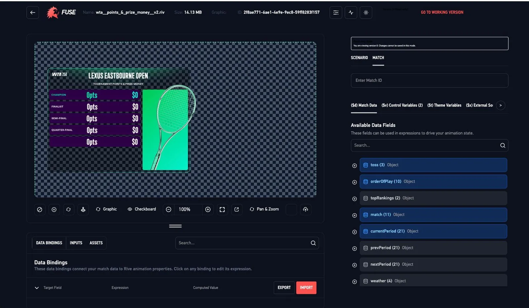Click the FUSE logo
Viewport: 529px width, 308px height.
[x=61, y=13]
